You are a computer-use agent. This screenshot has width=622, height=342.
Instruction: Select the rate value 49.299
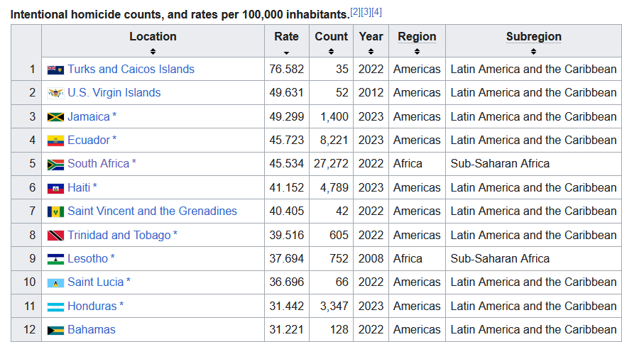point(286,116)
